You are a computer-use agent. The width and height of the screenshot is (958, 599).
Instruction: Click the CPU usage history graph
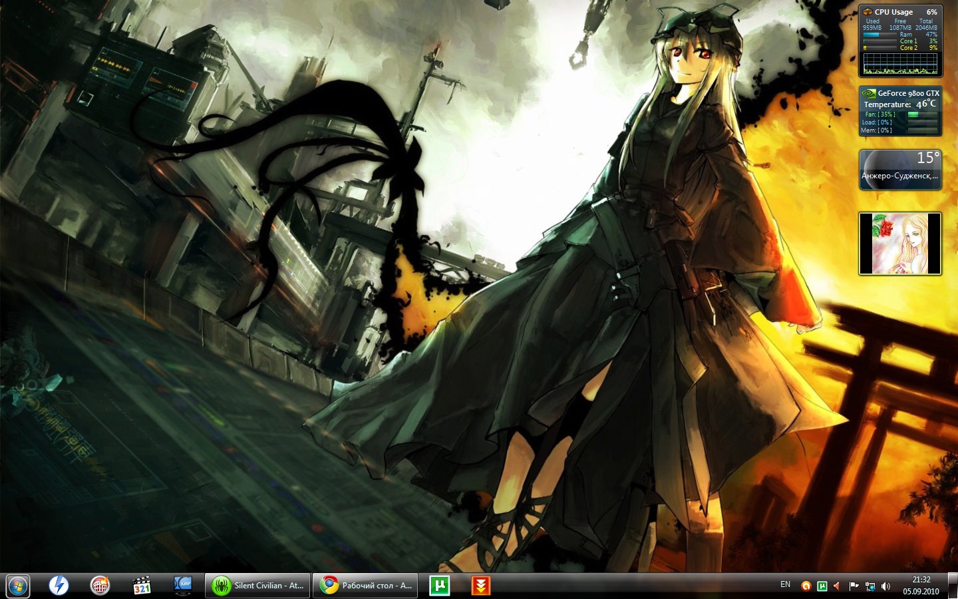(900, 64)
